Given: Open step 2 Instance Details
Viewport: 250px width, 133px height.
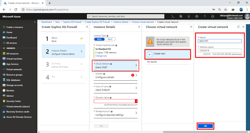Looking at the screenshot, I should pos(63,51).
